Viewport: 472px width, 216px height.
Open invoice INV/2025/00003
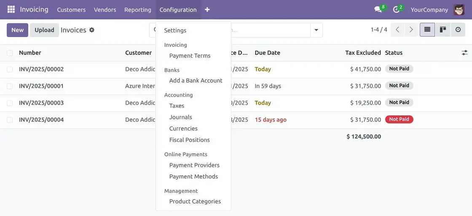(41, 103)
